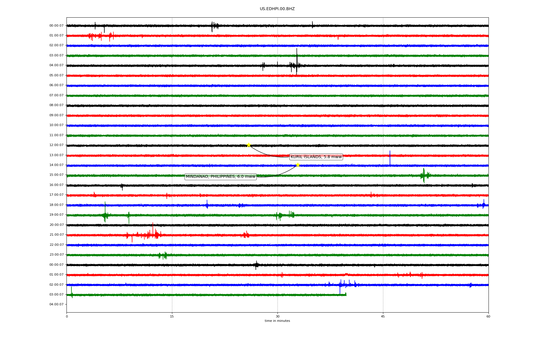Click the Mindanao earthquake yellow star marker
The image size is (555, 347).
click(x=298, y=165)
